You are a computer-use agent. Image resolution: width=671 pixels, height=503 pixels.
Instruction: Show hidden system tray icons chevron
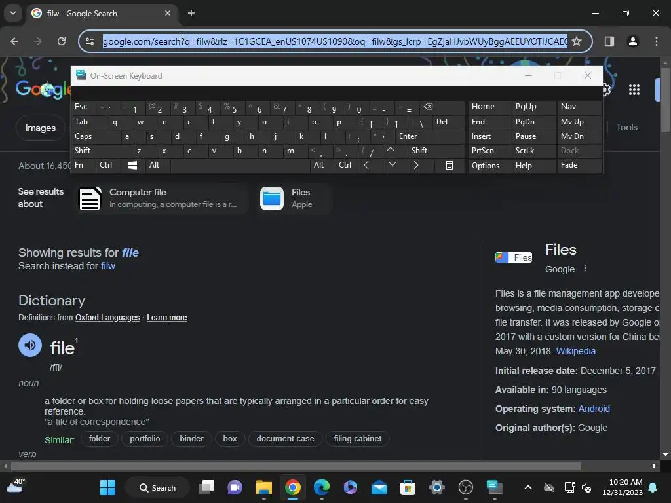(x=528, y=487)
